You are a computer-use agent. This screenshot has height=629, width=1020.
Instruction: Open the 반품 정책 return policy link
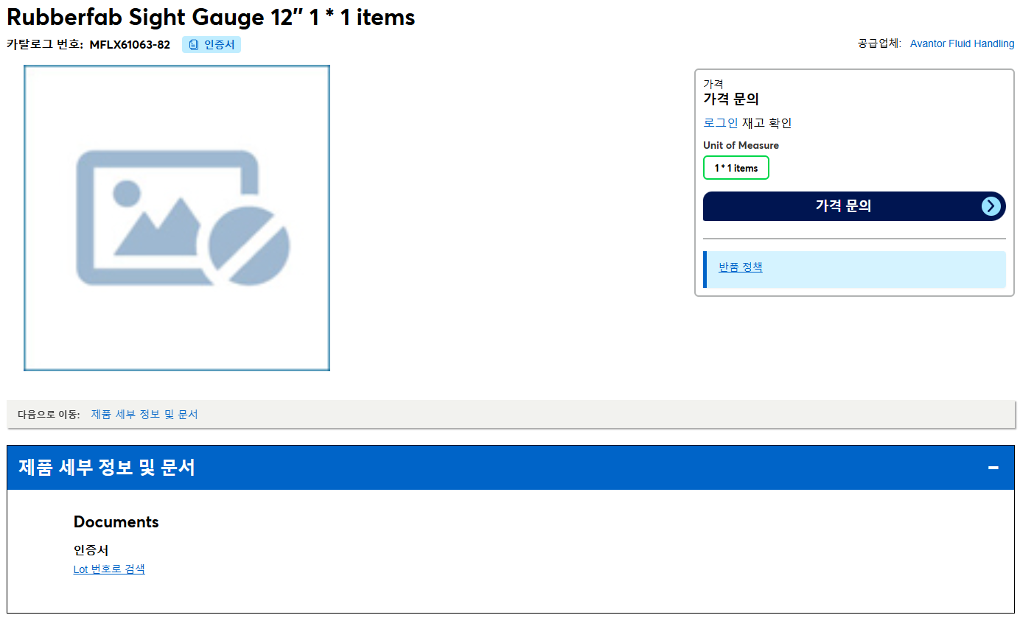coord(741,267)
